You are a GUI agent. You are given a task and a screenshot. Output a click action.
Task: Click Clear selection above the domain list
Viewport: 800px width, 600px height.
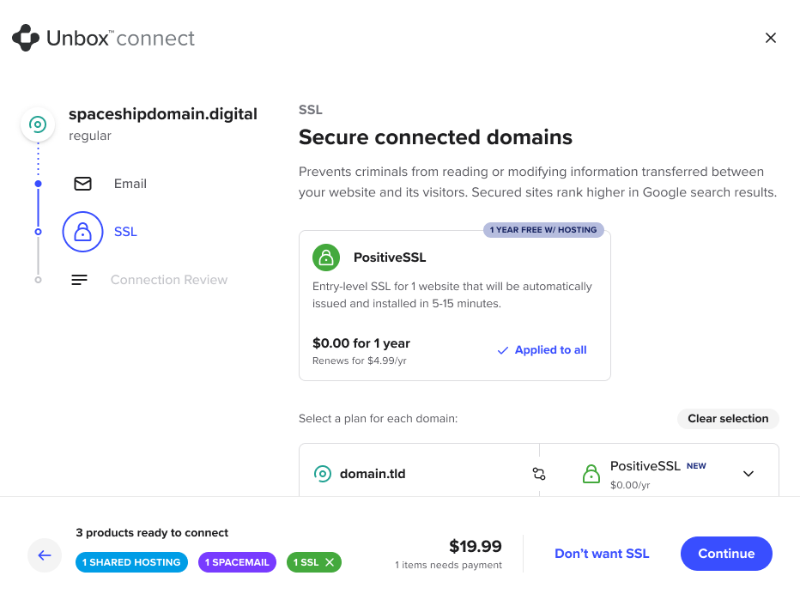[728, 419]
